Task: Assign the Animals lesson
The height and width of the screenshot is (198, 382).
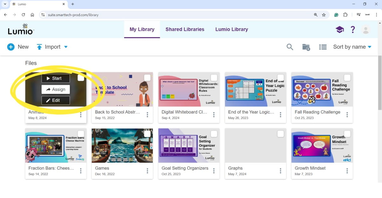Action: pos(56,89)
